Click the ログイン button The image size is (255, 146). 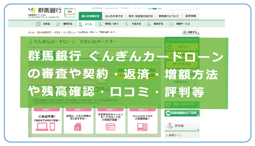coord(182,47)
